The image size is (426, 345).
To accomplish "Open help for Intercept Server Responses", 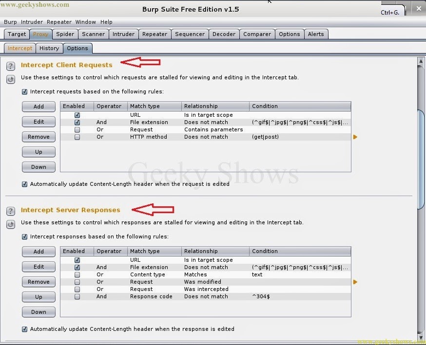I will pos(11,211).
